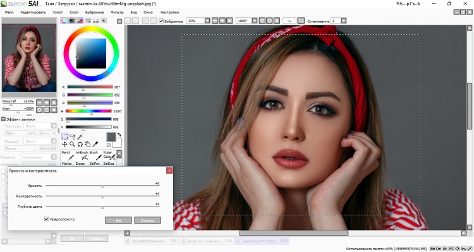Click the canvas horizontal scrollbar thumb
The height and width of the screenshot is (252, 474).
click(294, 233)
